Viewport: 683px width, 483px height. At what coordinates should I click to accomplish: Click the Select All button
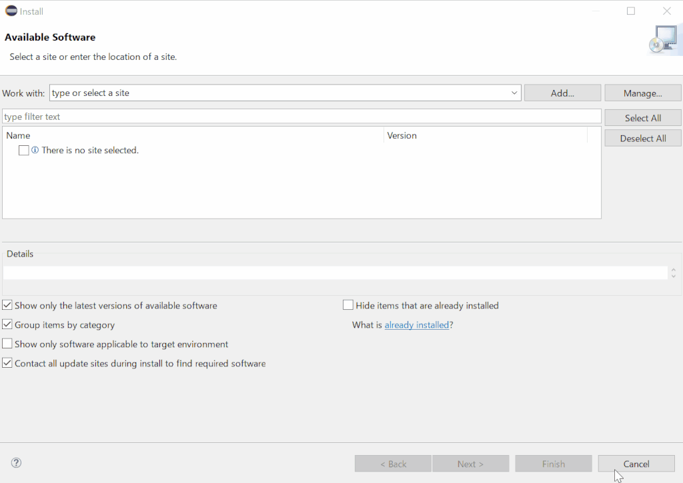pyautogui.click(x=642, y=118)
